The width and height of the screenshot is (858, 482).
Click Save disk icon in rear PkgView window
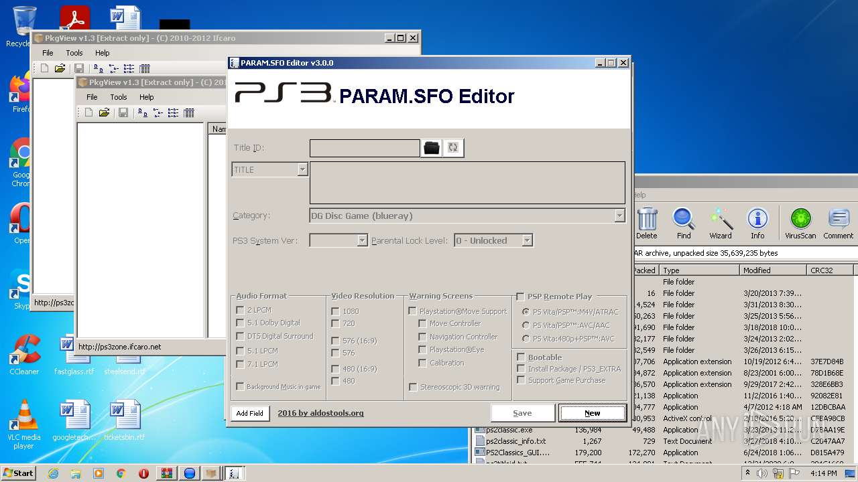pyautogui.click(x=79, y=68)
